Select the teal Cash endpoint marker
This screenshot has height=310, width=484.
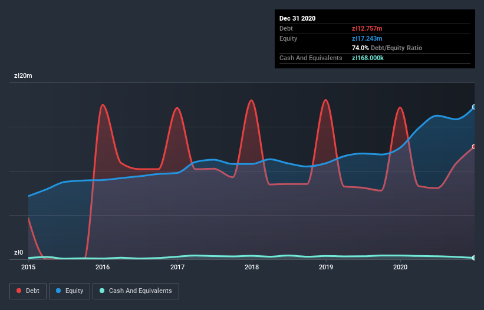474,258
